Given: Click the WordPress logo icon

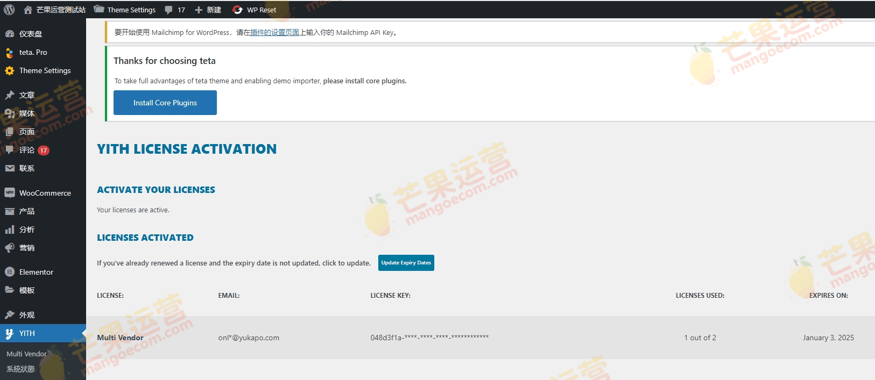Looking at the screenshot, I should [9, 10].
